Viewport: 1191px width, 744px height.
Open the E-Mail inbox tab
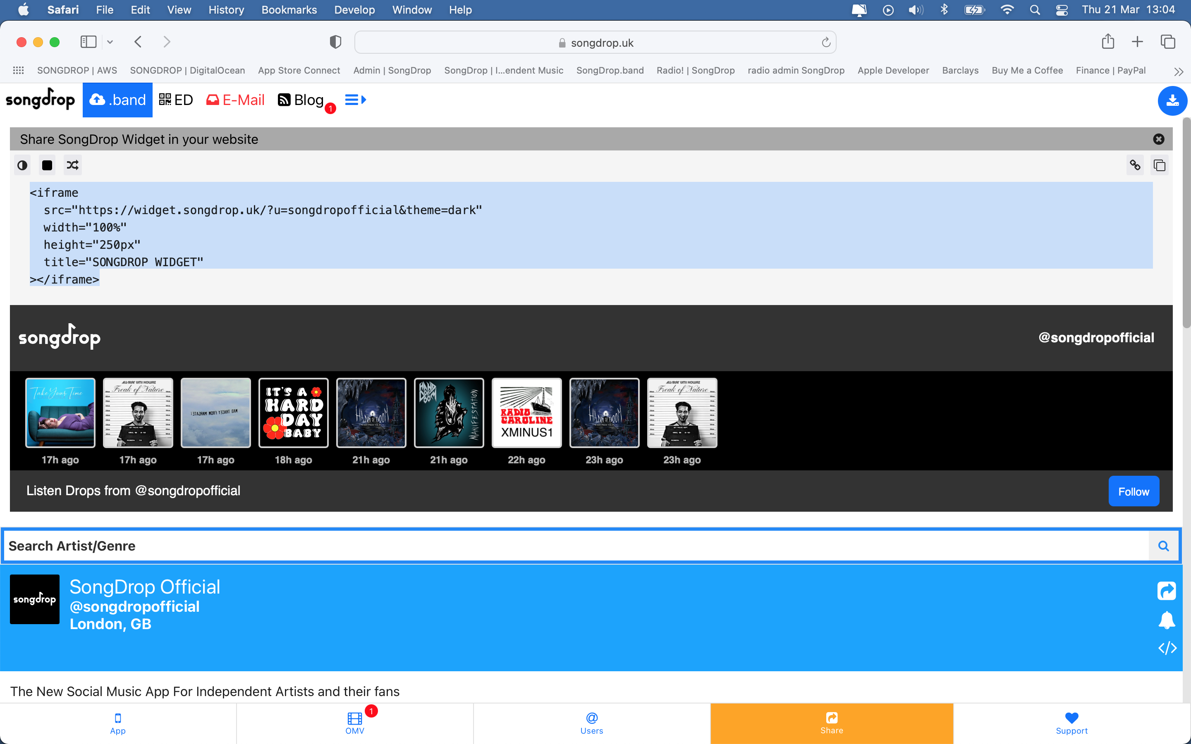pyautogui.click(x=235, y=100)
